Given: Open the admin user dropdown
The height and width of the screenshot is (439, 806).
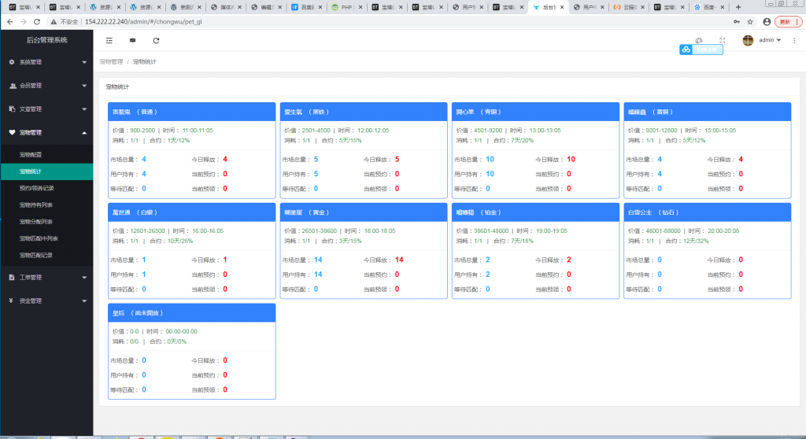Looking at the screenshot, I should coord(769,40).
